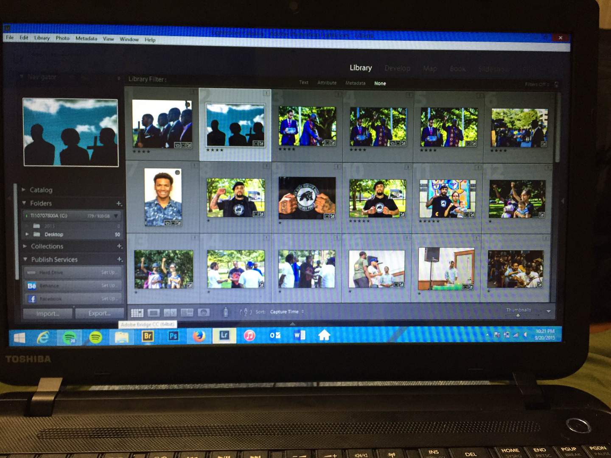Switch to the Book module
The image size is (611, 458).
point(458,69)
